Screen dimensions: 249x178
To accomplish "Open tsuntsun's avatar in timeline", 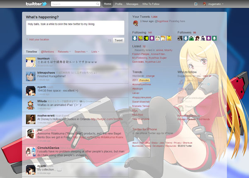I will tap(31, 62).
